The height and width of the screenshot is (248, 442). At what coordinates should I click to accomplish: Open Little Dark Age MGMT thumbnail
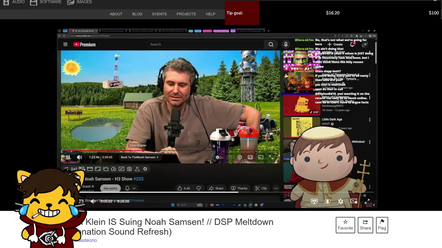point(301,127)
